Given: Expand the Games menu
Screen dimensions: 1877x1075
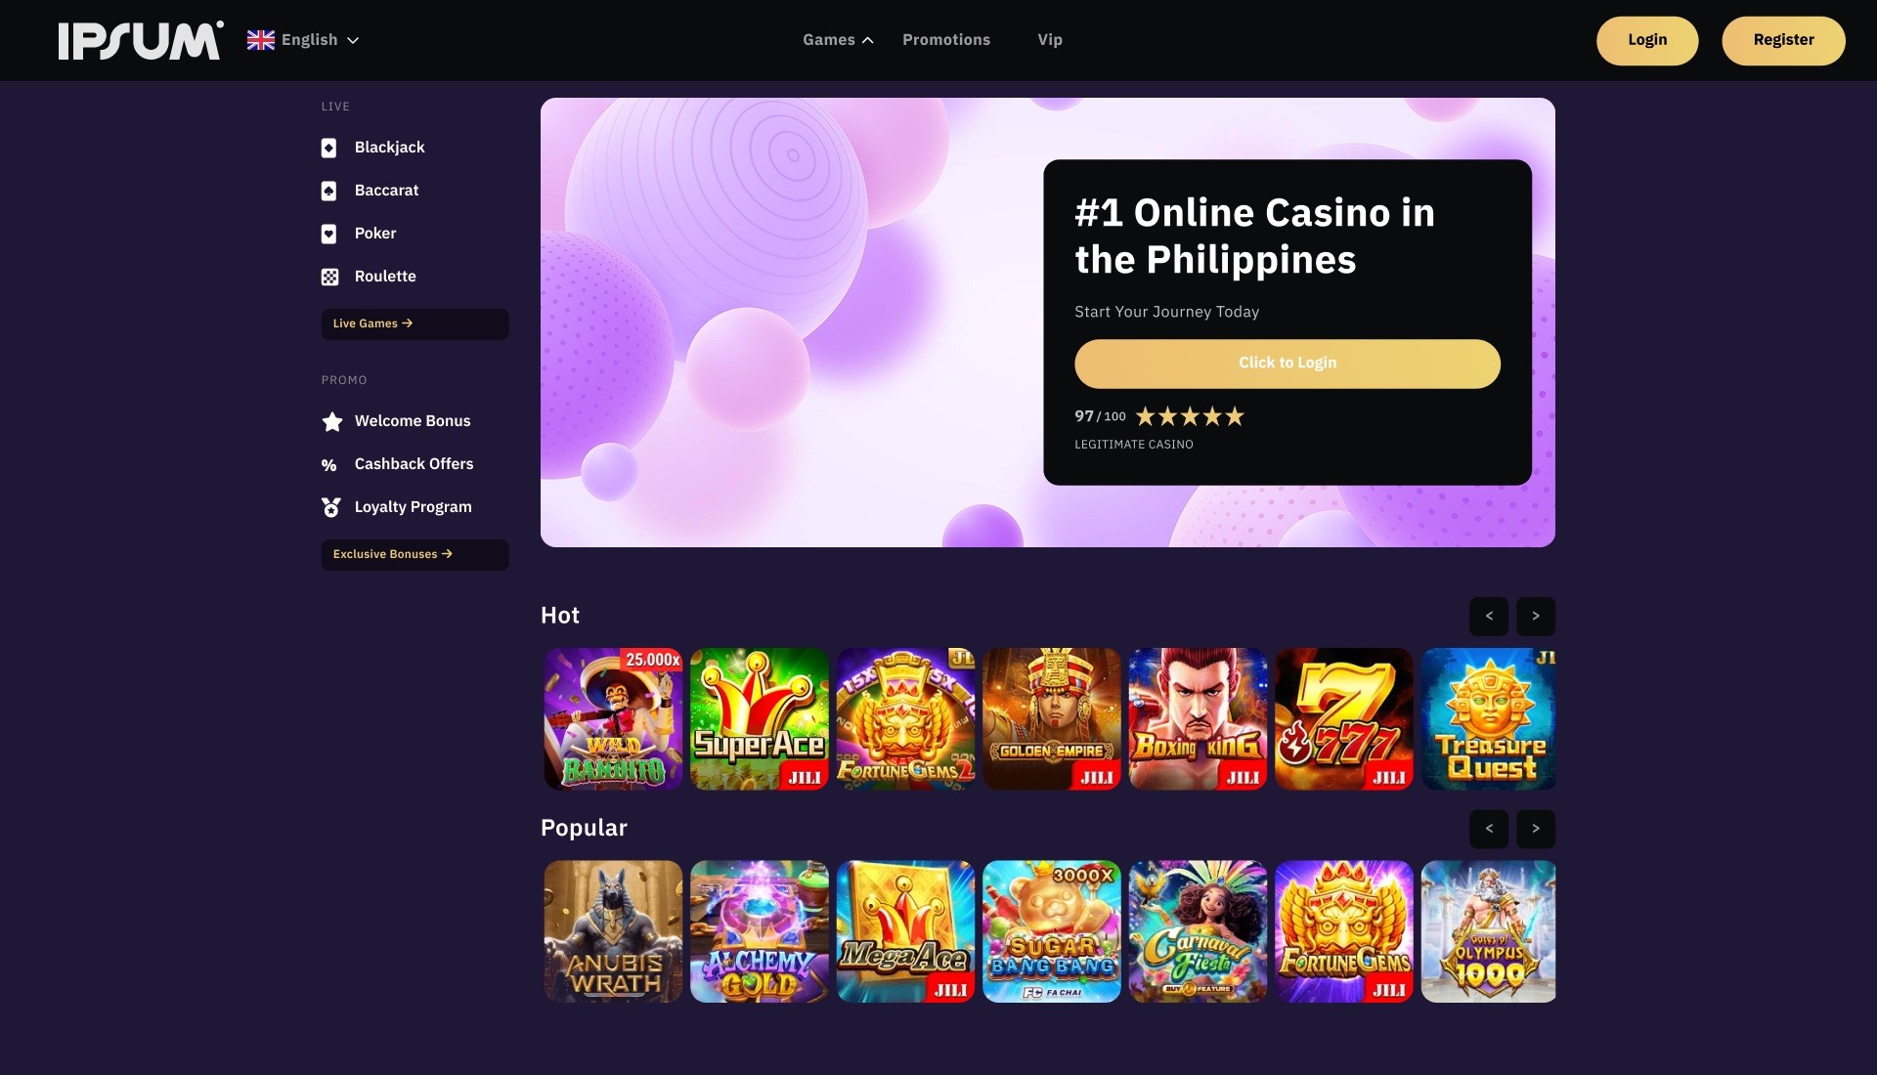Looking at the screenshot, I should click(x=838, y=40).
